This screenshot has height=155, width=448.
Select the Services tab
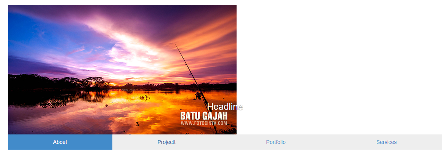click(x=386, y=142)
